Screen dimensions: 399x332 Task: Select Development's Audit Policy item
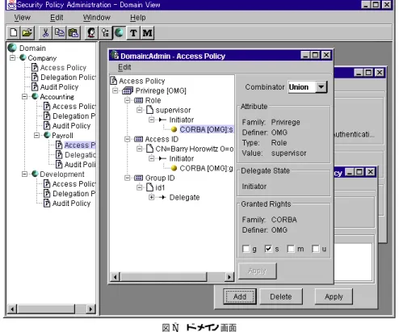click(71, 204)
